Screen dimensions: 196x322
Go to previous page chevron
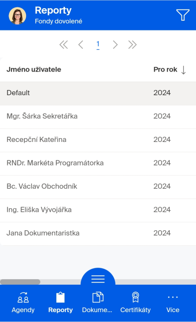[81, 45]
